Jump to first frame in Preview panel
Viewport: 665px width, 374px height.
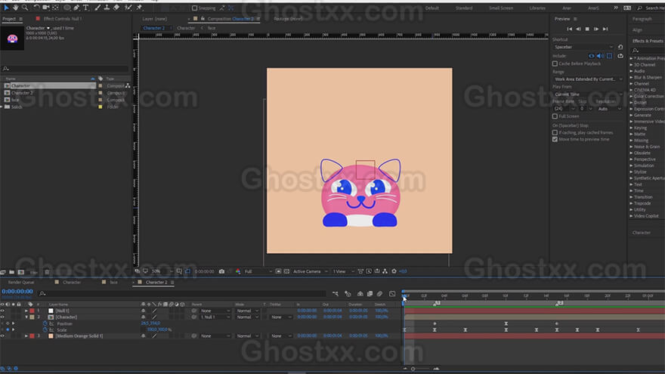[569, 29]
